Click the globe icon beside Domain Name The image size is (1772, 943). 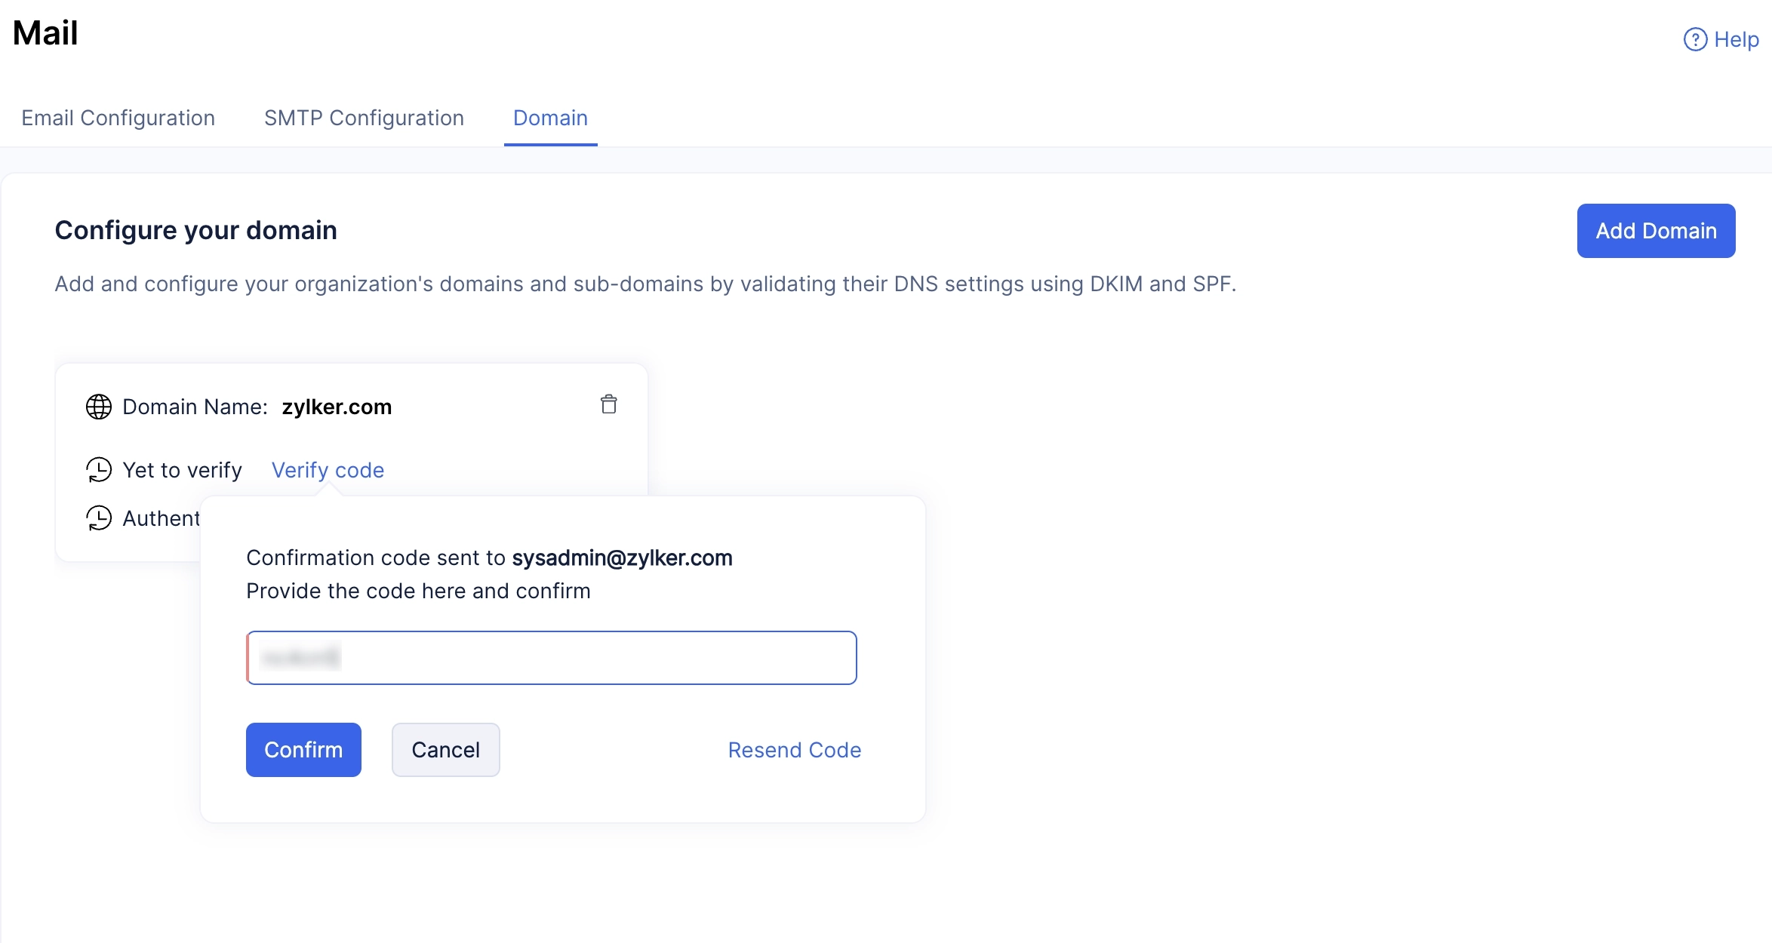(x=99, y=407)
